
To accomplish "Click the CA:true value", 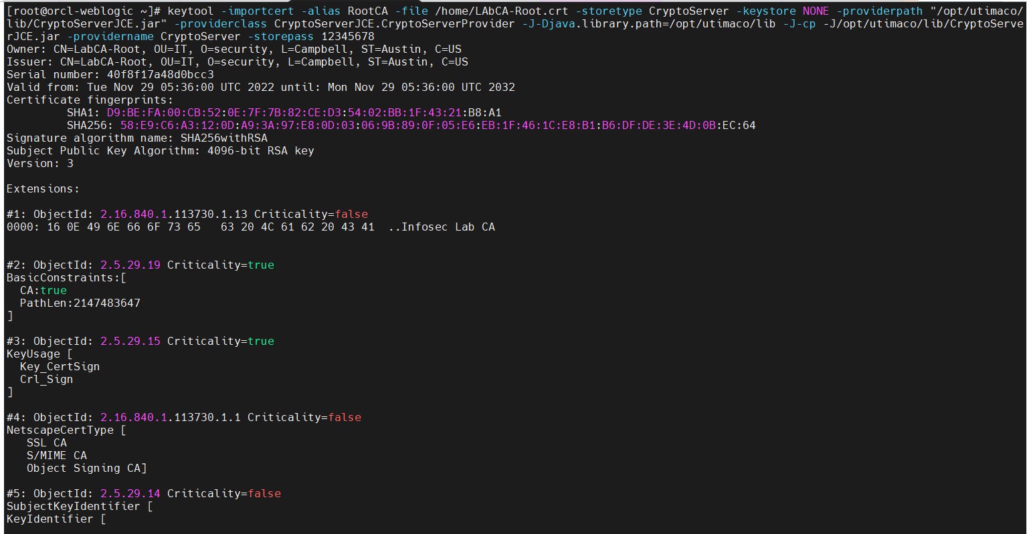I will 43,291.
